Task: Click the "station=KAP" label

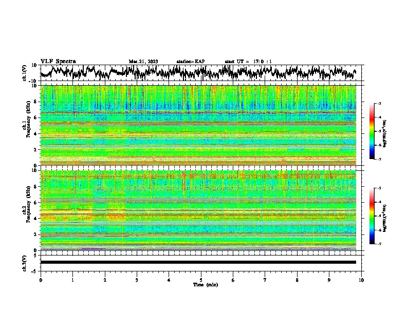Action: 191,62
